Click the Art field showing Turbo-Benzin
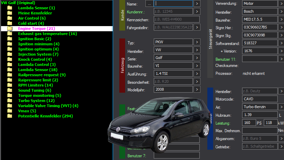284x160 pixels. [260, 107]
